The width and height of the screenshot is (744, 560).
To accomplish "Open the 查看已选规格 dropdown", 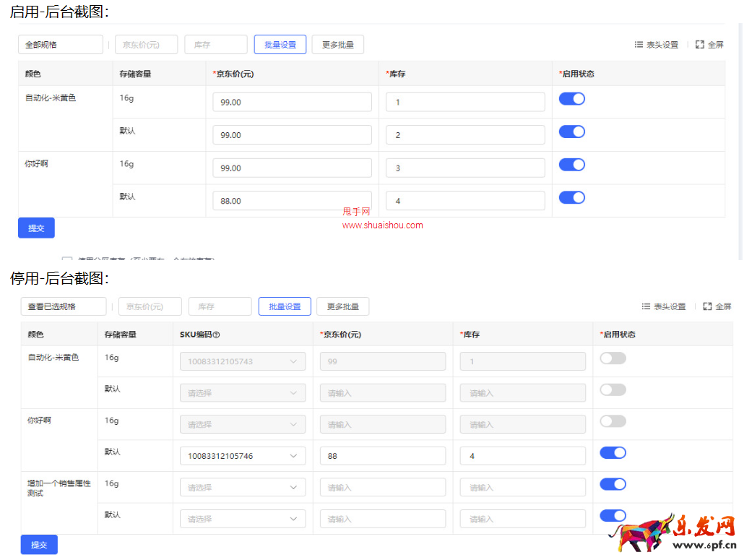I will [x=64, y=306].
